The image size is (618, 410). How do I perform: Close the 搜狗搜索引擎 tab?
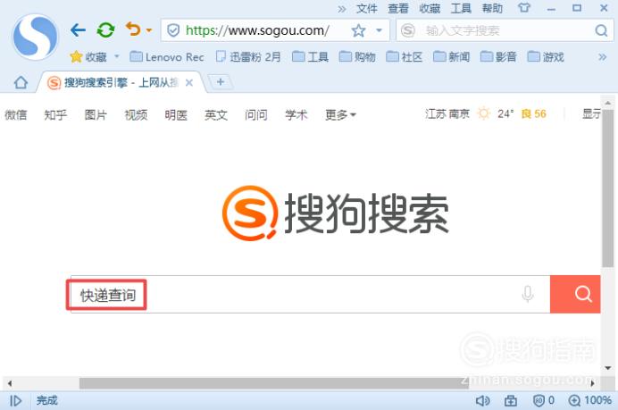(189, 83)
